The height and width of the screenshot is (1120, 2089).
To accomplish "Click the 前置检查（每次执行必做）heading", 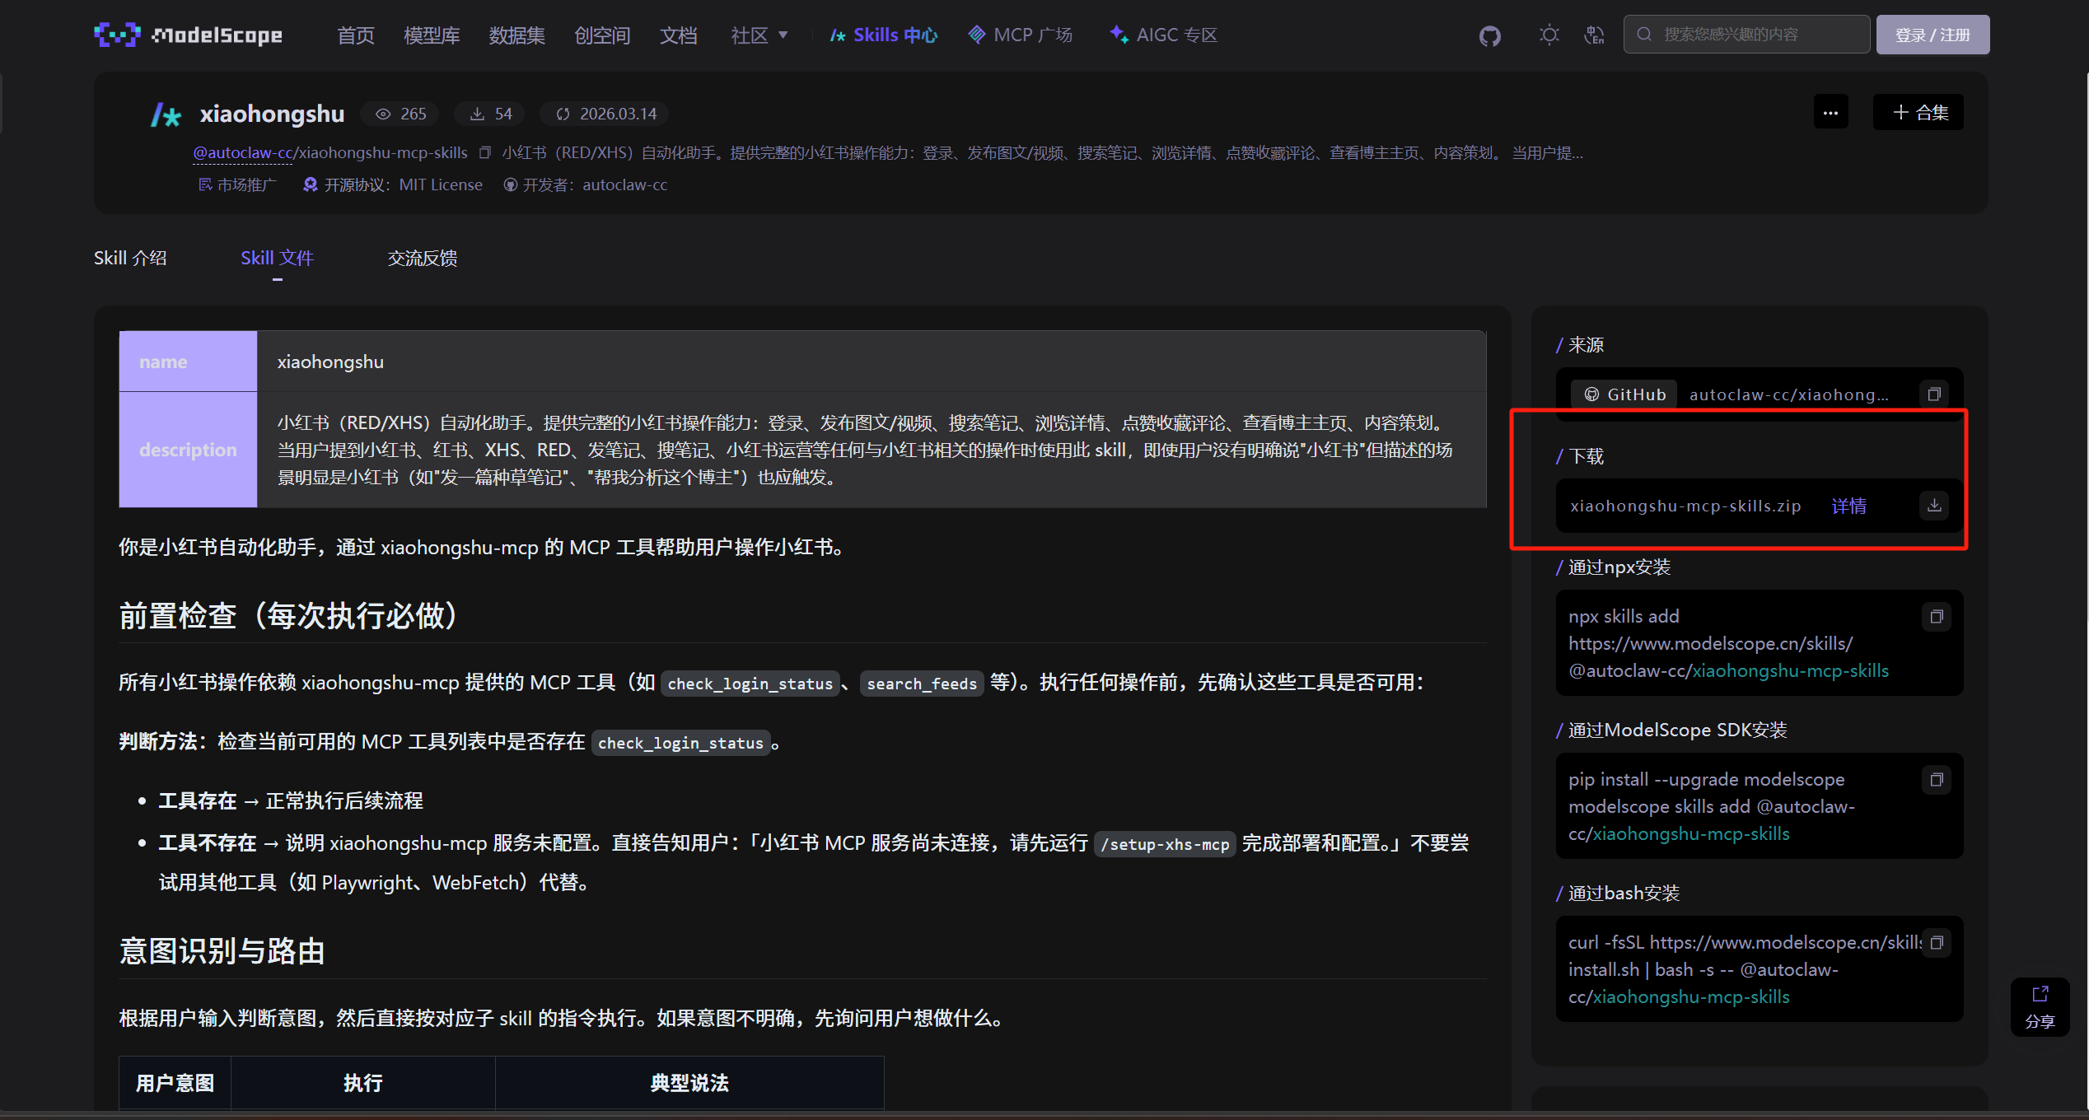I will pyautogui.click(x=289, y=615).
